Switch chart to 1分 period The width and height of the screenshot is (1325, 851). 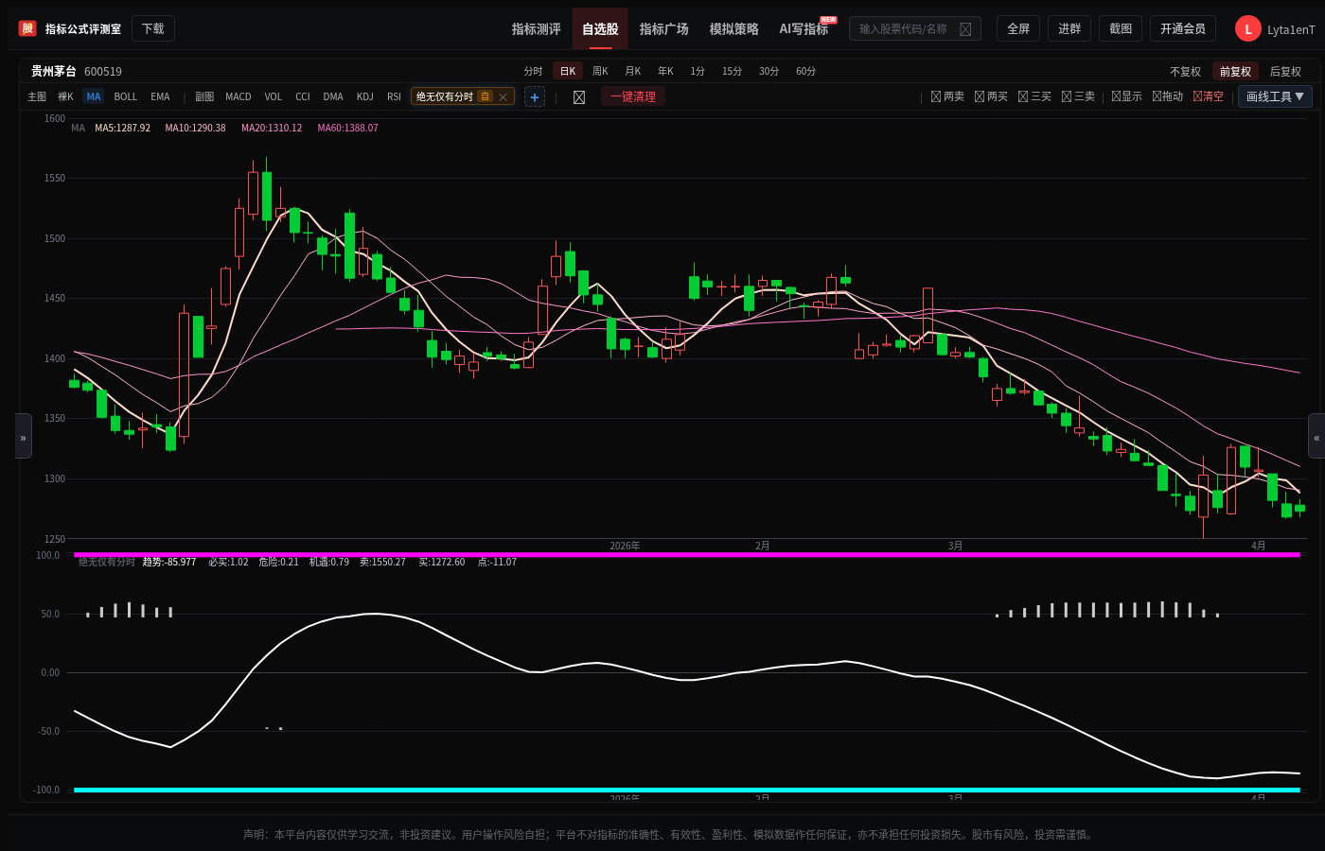click(698, 71)
